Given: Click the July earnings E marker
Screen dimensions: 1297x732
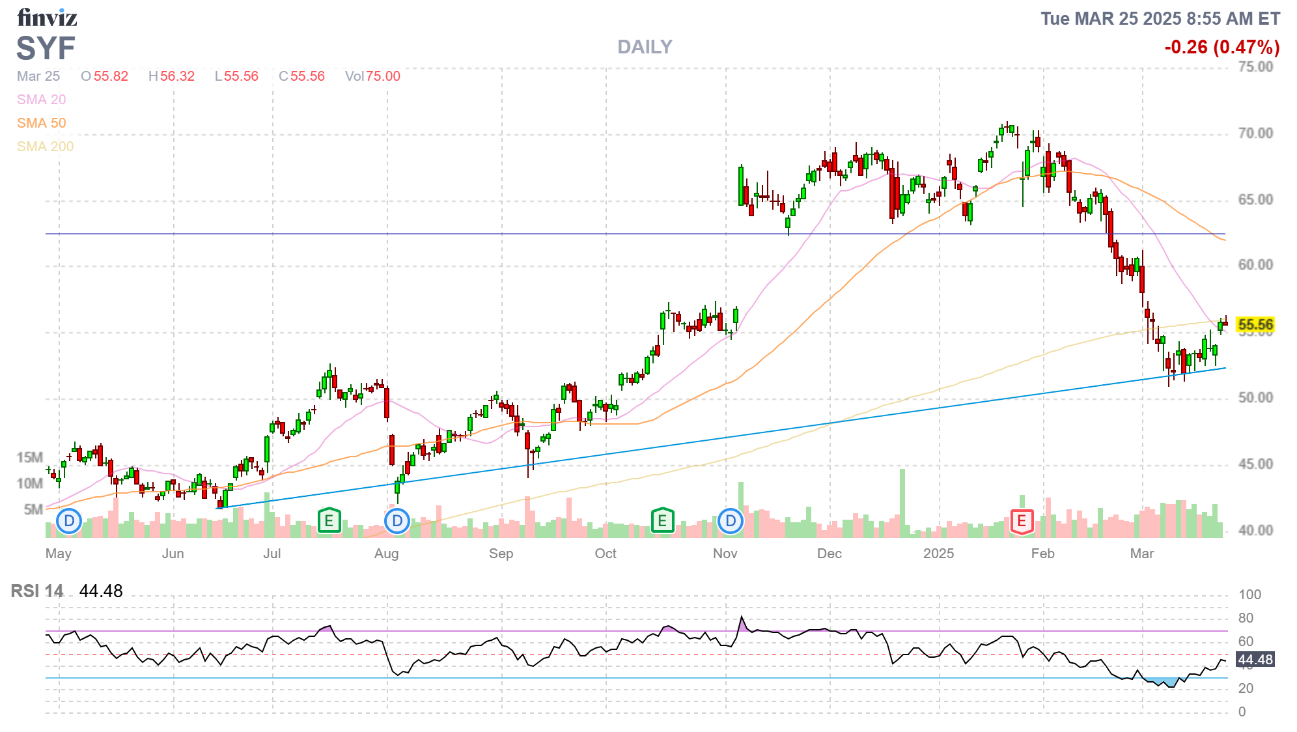Looking at the screenshot, I should [x=329, y=521].
